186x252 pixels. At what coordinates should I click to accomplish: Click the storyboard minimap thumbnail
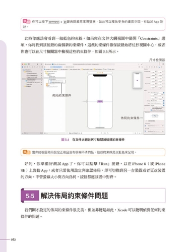tap(137, 80)
